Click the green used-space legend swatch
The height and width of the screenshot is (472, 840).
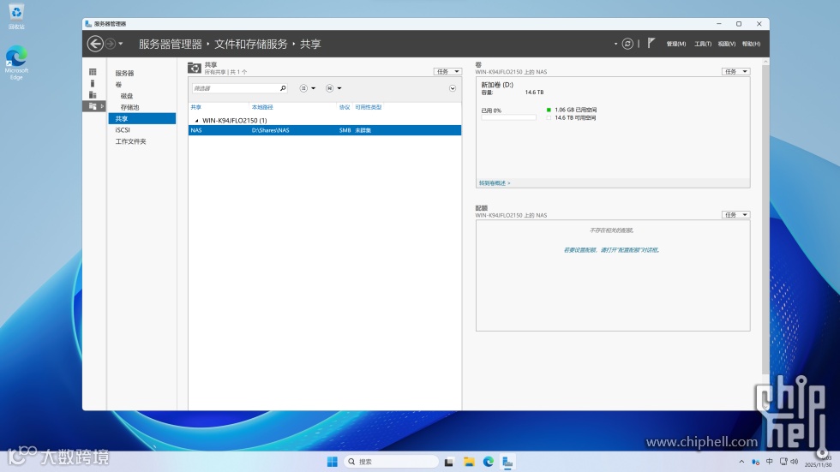[549, 110]
